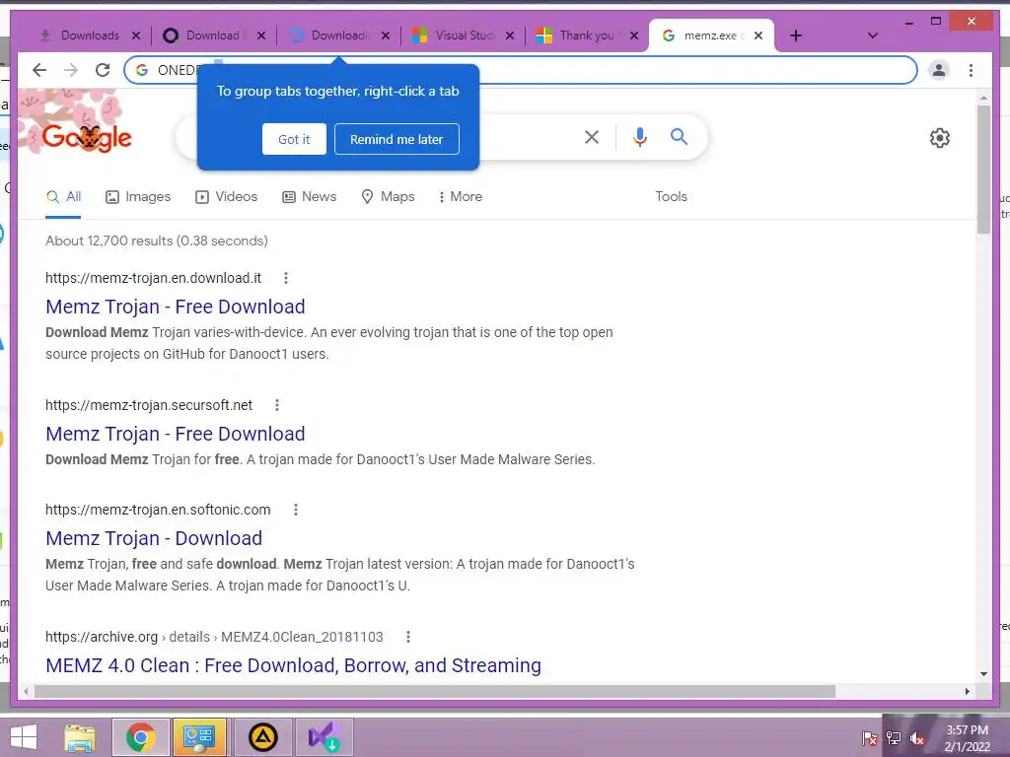Click the muted volume tray icon

point(917,737)
